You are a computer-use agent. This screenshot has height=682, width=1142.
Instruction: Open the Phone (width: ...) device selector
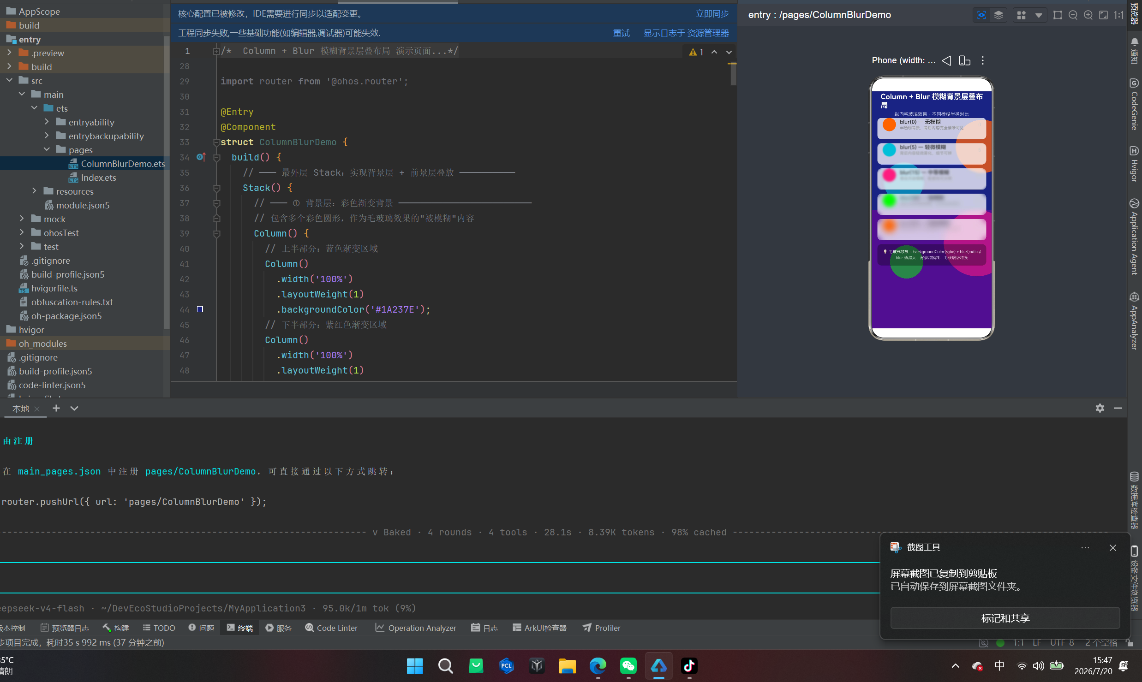903,60
